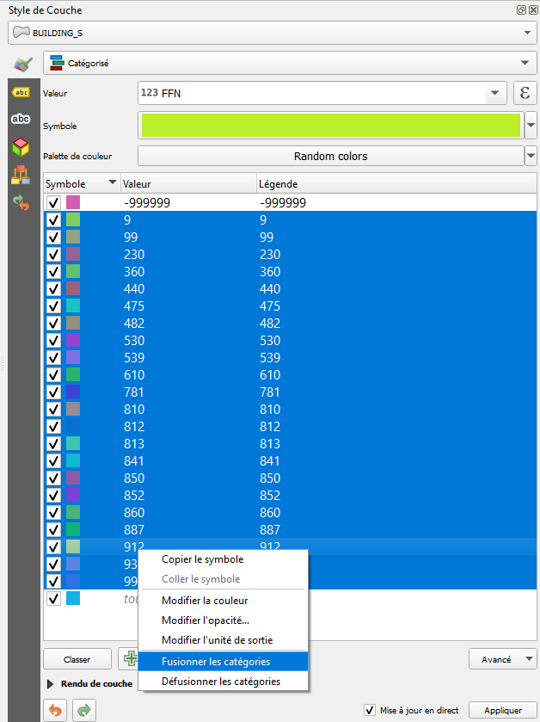The width and height of the screenshot is (540, 722).
Task: Open the style History arrows icon
Action: point(21,202)
